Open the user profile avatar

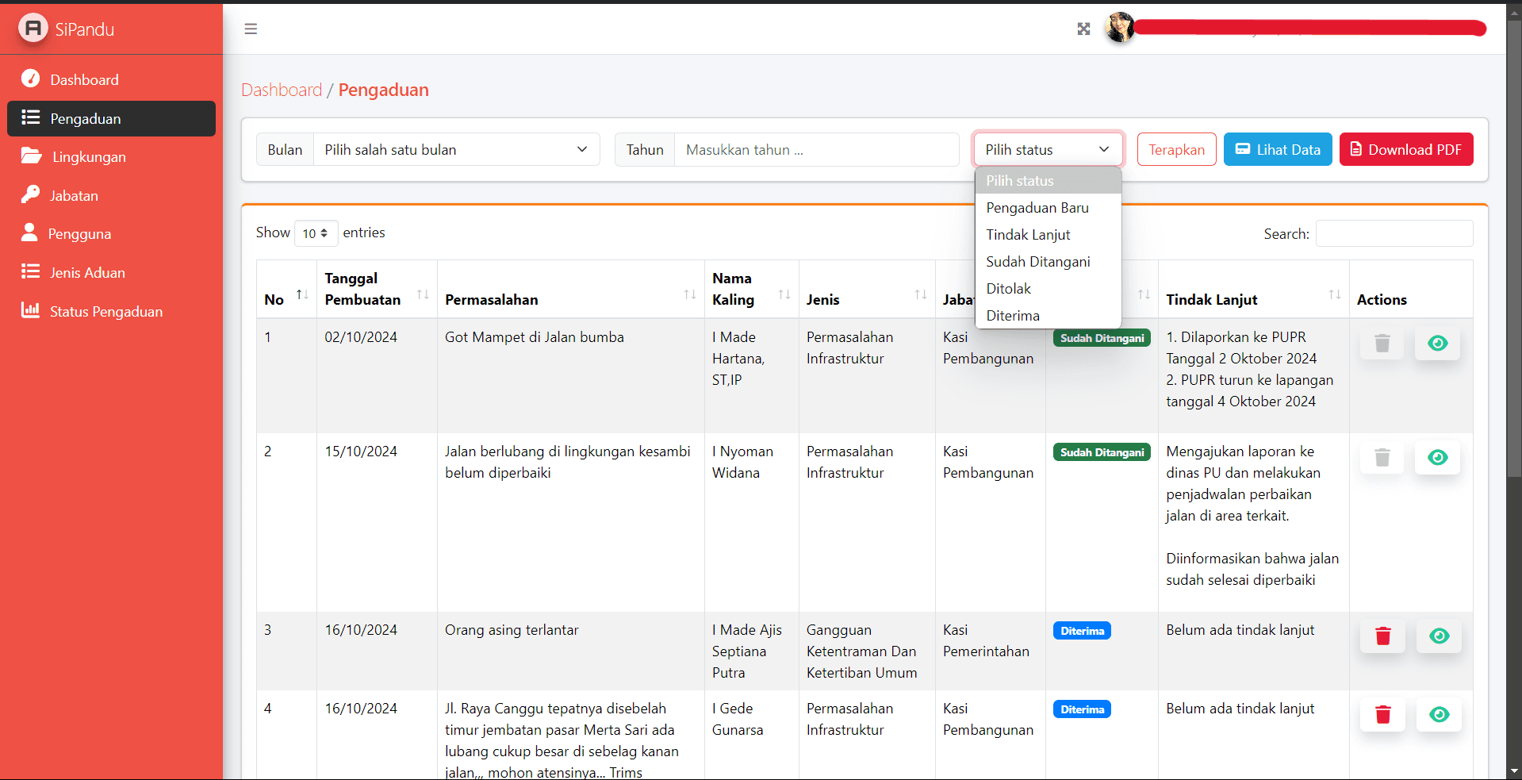pos(1120,29)
